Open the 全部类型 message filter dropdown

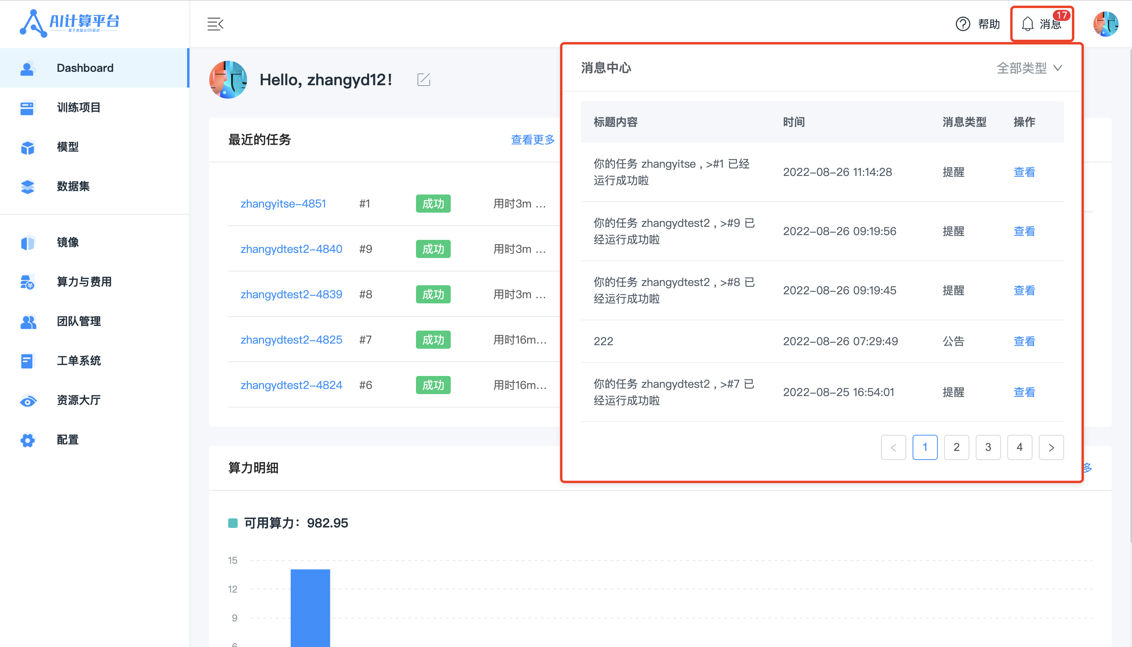1030,67
